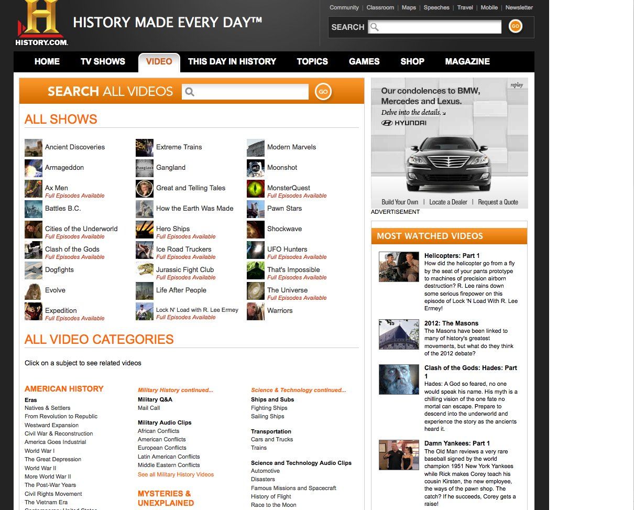Click the Expedition thumbnail icon
The width and height of the screenshot is (634, 510).
pos(34,311)
